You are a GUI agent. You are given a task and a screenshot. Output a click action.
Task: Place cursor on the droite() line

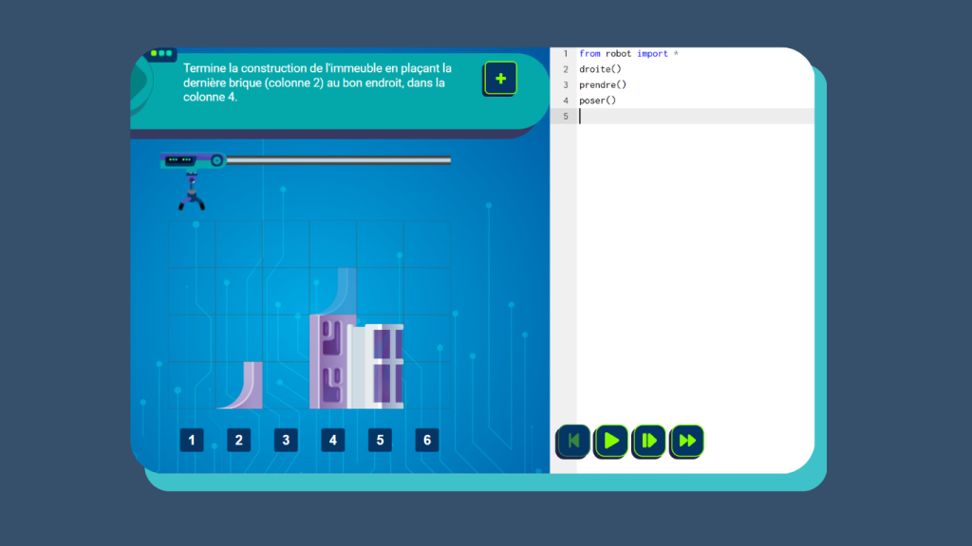pyautogui.click(x=600, y=69)
